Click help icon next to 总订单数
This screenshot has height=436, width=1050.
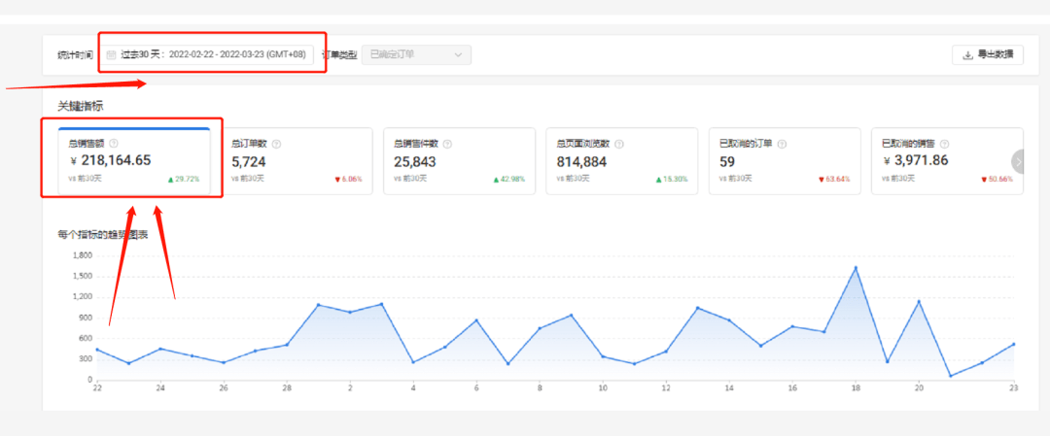pyautogui.click(x=276, y=144)
